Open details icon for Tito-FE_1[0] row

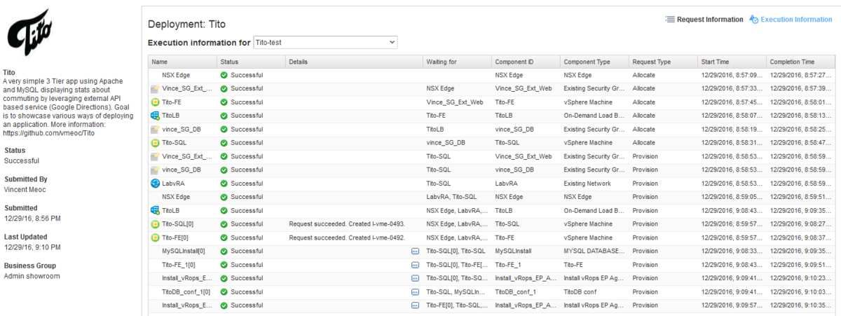click(x=415, y=265)
